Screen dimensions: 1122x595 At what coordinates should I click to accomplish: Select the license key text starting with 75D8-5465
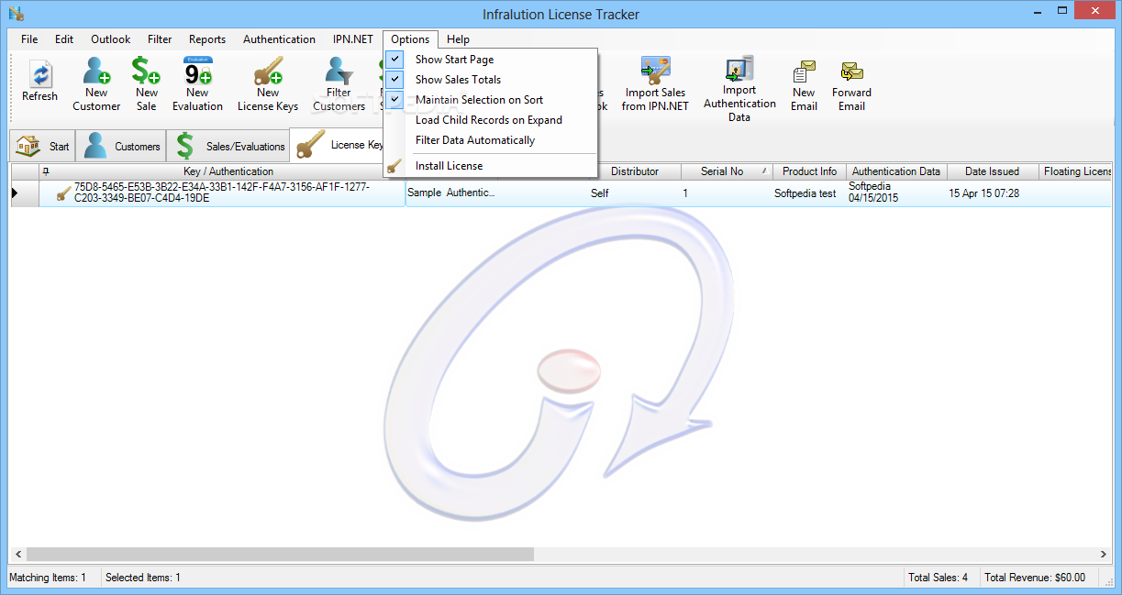(222, 193)
